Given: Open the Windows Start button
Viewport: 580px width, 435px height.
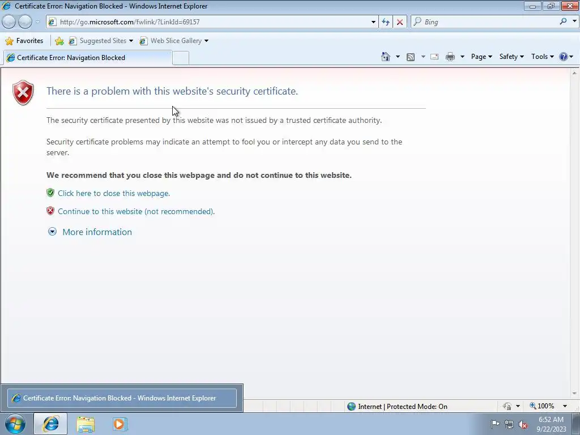Looking at the screenshot, I should point(15,424).
